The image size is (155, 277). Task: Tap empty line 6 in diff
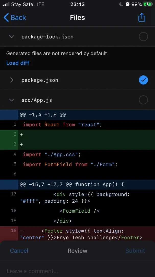[77, 174]
